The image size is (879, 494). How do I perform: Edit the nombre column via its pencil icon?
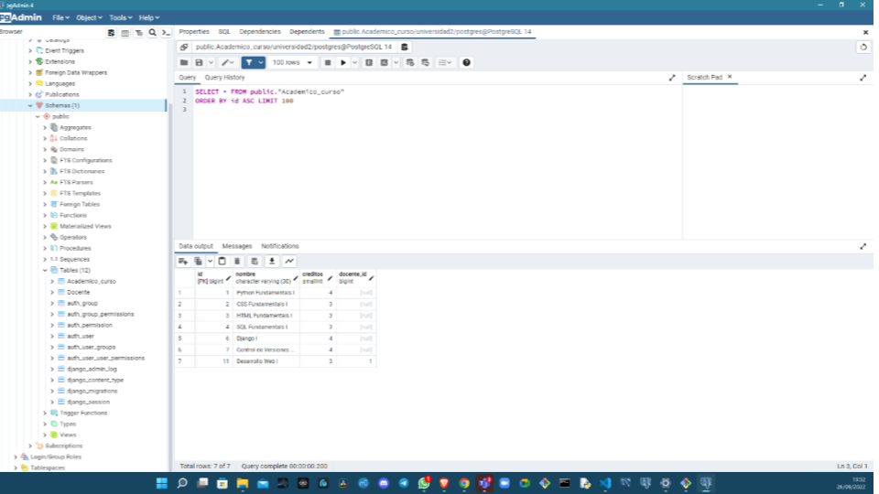click(296, 278)
